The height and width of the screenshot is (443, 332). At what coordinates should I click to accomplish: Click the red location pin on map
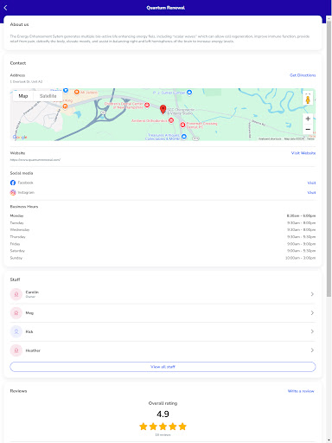pos(163,109)
